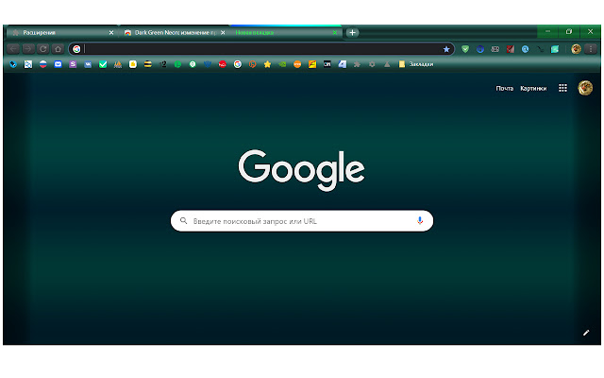
Task: Open the Почта link
Action: [x=505, y=88]
